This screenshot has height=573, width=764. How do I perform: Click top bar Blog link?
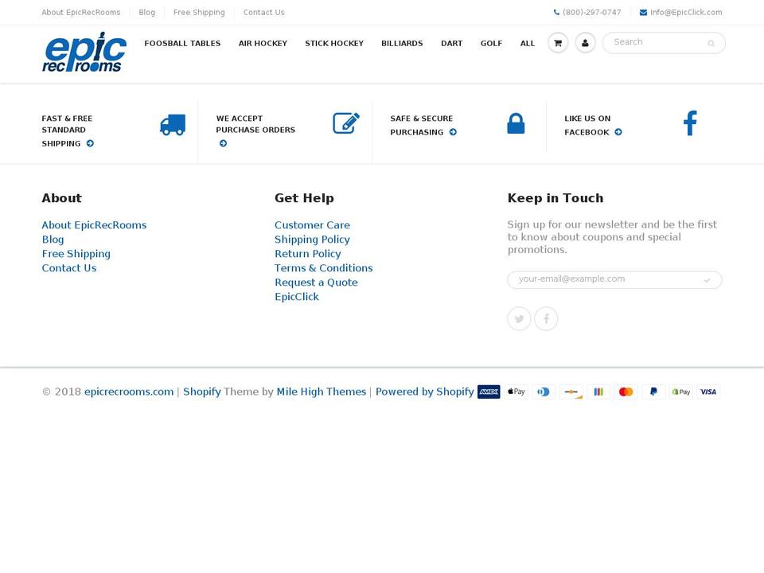coord(146,12)
